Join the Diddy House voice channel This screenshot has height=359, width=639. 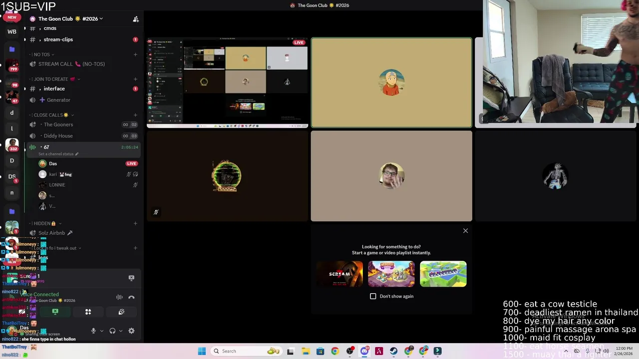pyautogui.click(x=58, y=136)
